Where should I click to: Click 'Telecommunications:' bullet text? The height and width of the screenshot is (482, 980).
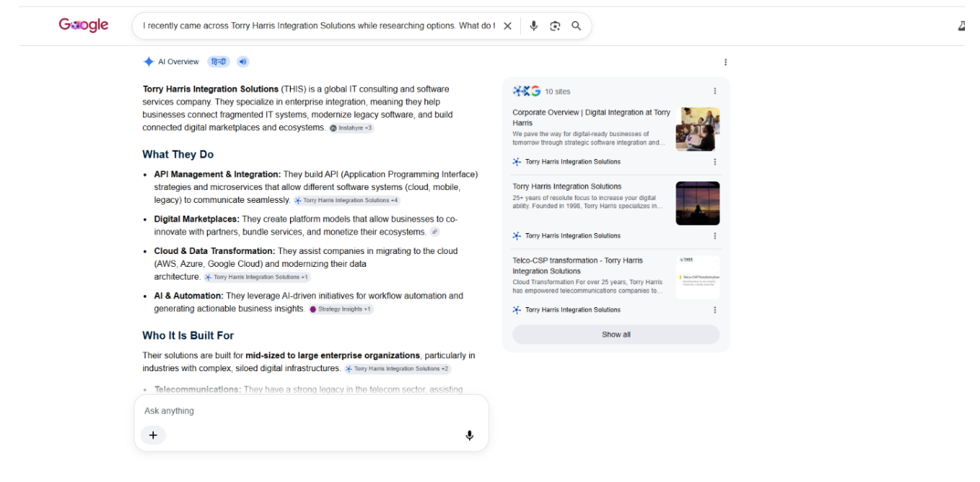197,390
